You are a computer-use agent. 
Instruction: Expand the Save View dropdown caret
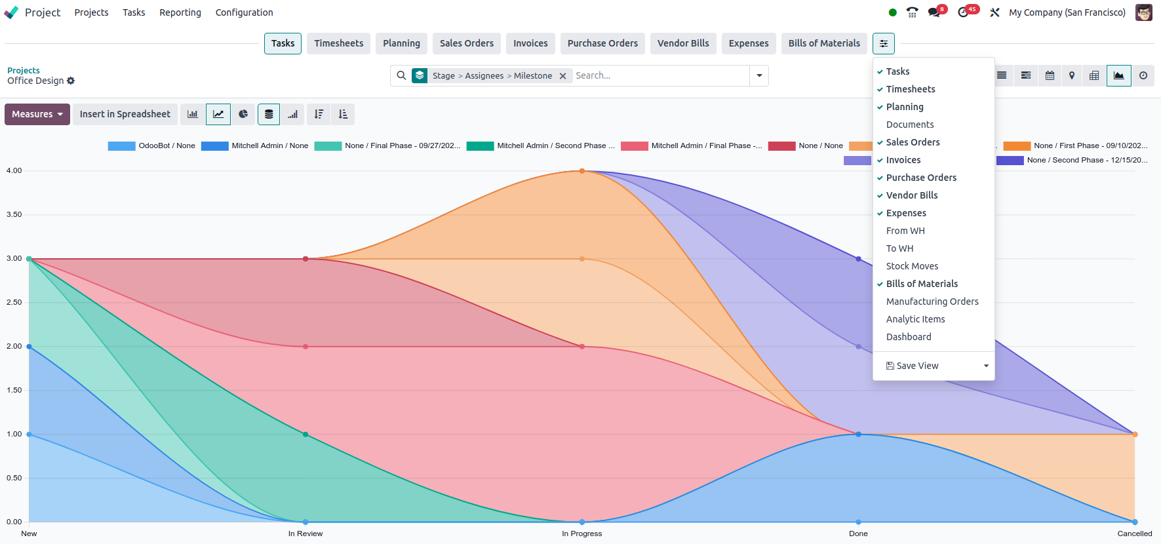coord(986,366)
